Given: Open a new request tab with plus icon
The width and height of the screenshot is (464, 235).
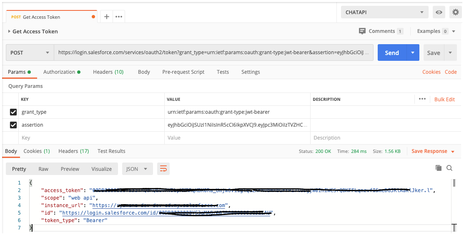Looking at the screenshot, I should [x=107, y=17].
